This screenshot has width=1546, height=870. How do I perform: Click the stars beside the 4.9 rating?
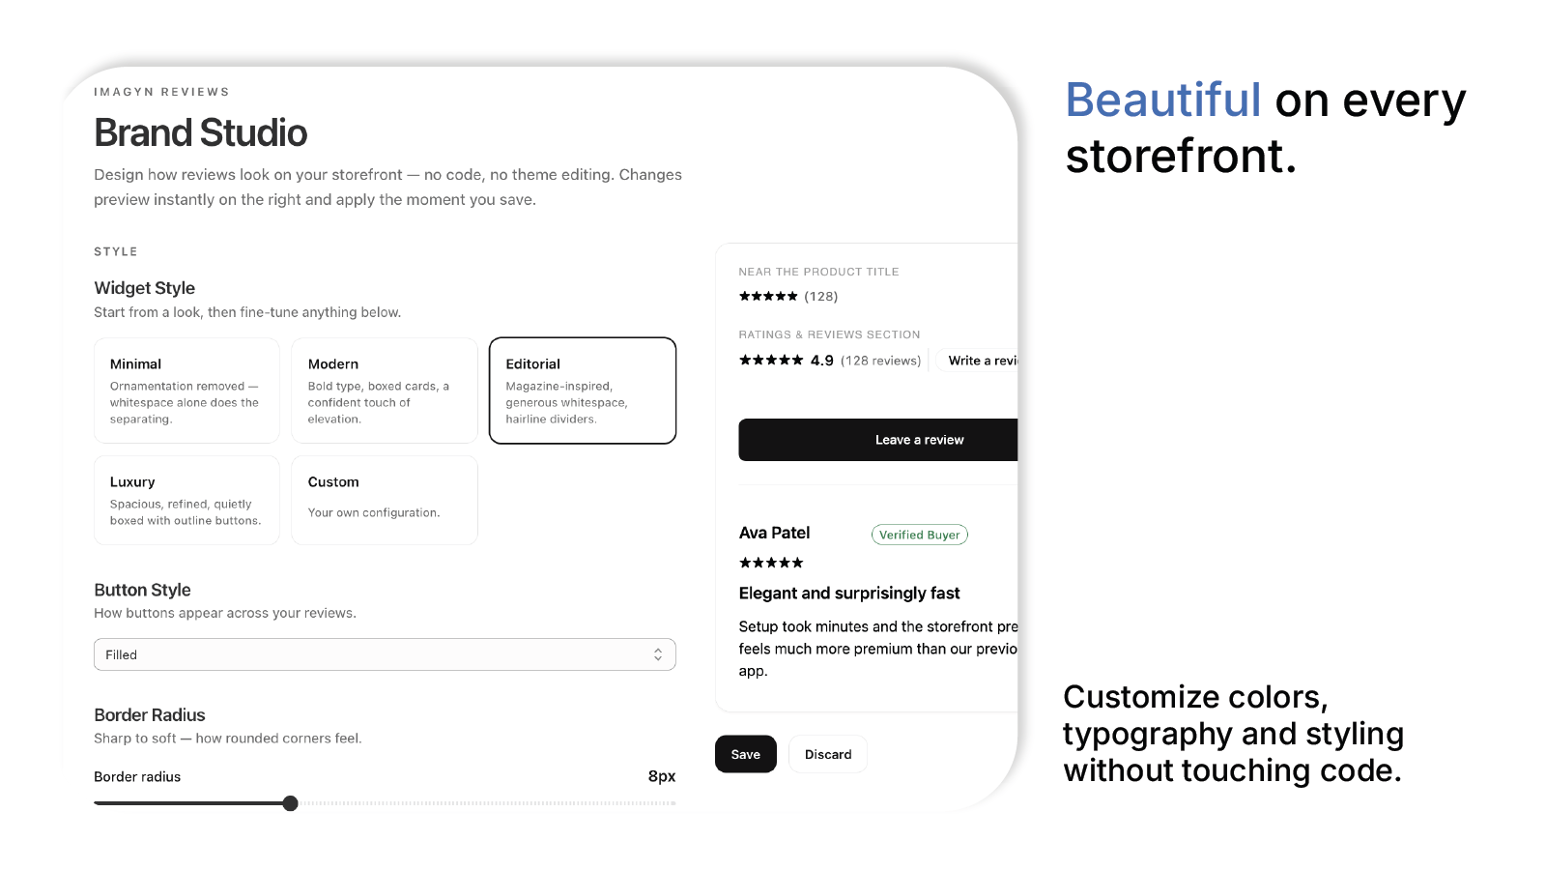click(771, 361)
